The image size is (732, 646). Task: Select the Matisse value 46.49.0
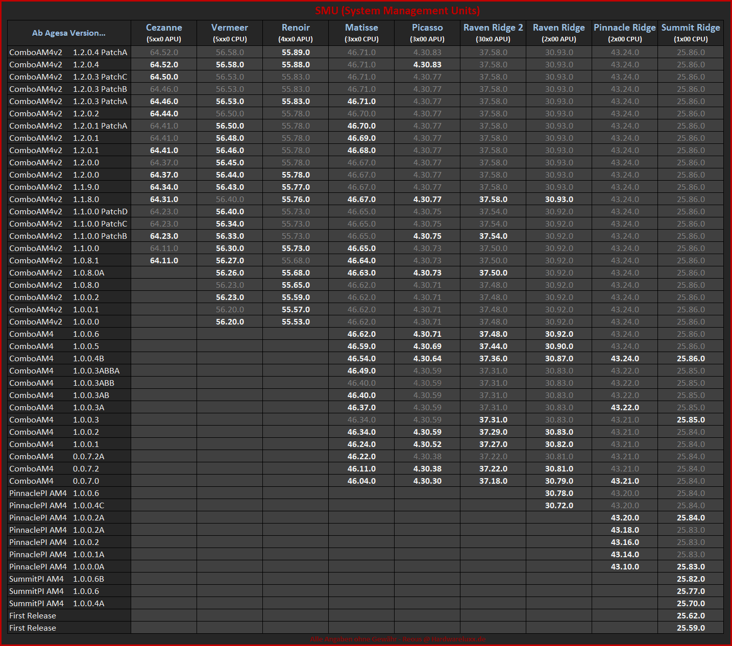pos(361,370)
